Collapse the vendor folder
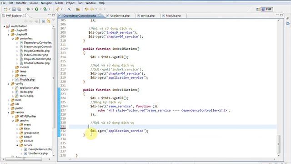The image size is (291, 164). tap(9, 113)
